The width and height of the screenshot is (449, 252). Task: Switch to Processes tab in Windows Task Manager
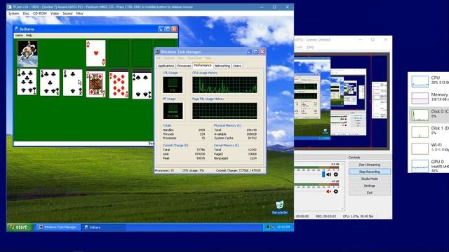coord(184,66)
